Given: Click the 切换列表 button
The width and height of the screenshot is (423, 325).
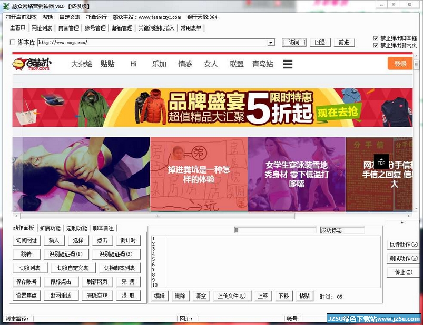Looking at the screenshot, I should [x=30, y=268].
